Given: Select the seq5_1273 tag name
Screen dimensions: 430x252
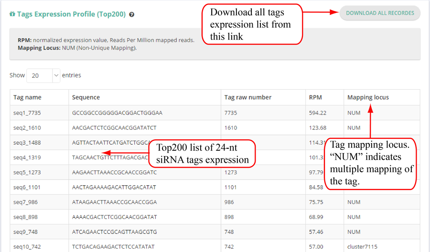Looking at the screenshot, I should click(x=27, y=172).
